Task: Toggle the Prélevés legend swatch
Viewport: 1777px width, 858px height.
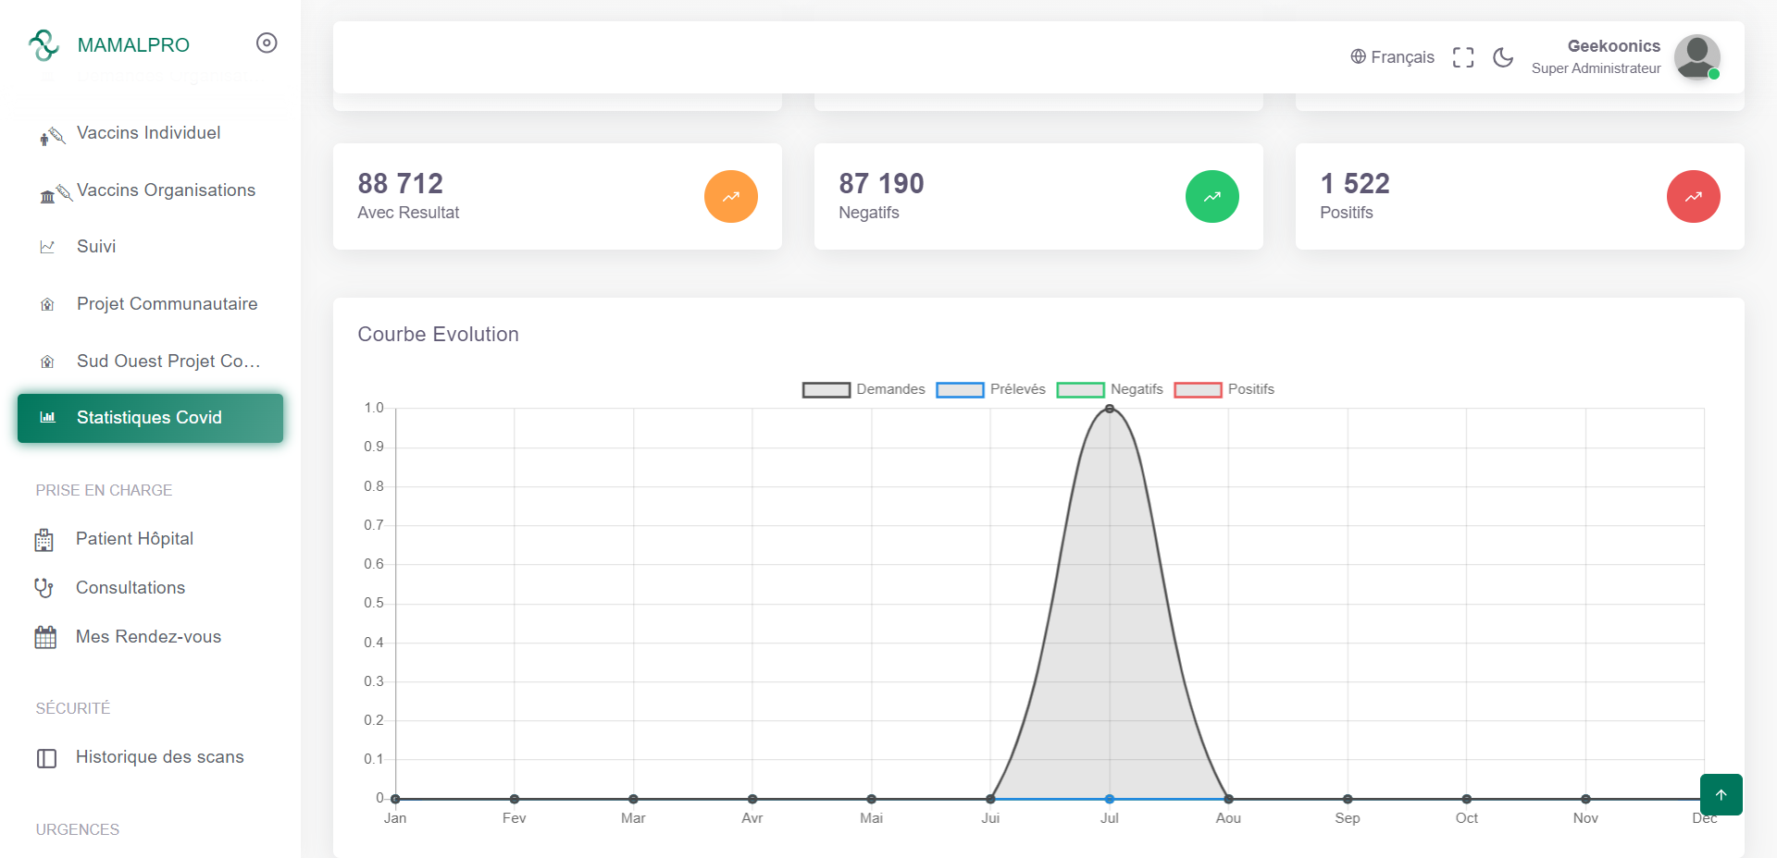Action: (960, 389)
